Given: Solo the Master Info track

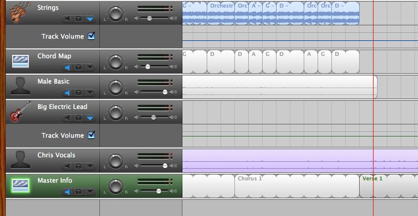Looking at the screenshot, I should [79, 192].
